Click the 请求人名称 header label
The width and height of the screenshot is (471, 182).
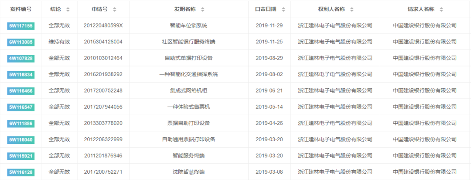[421, 9]
